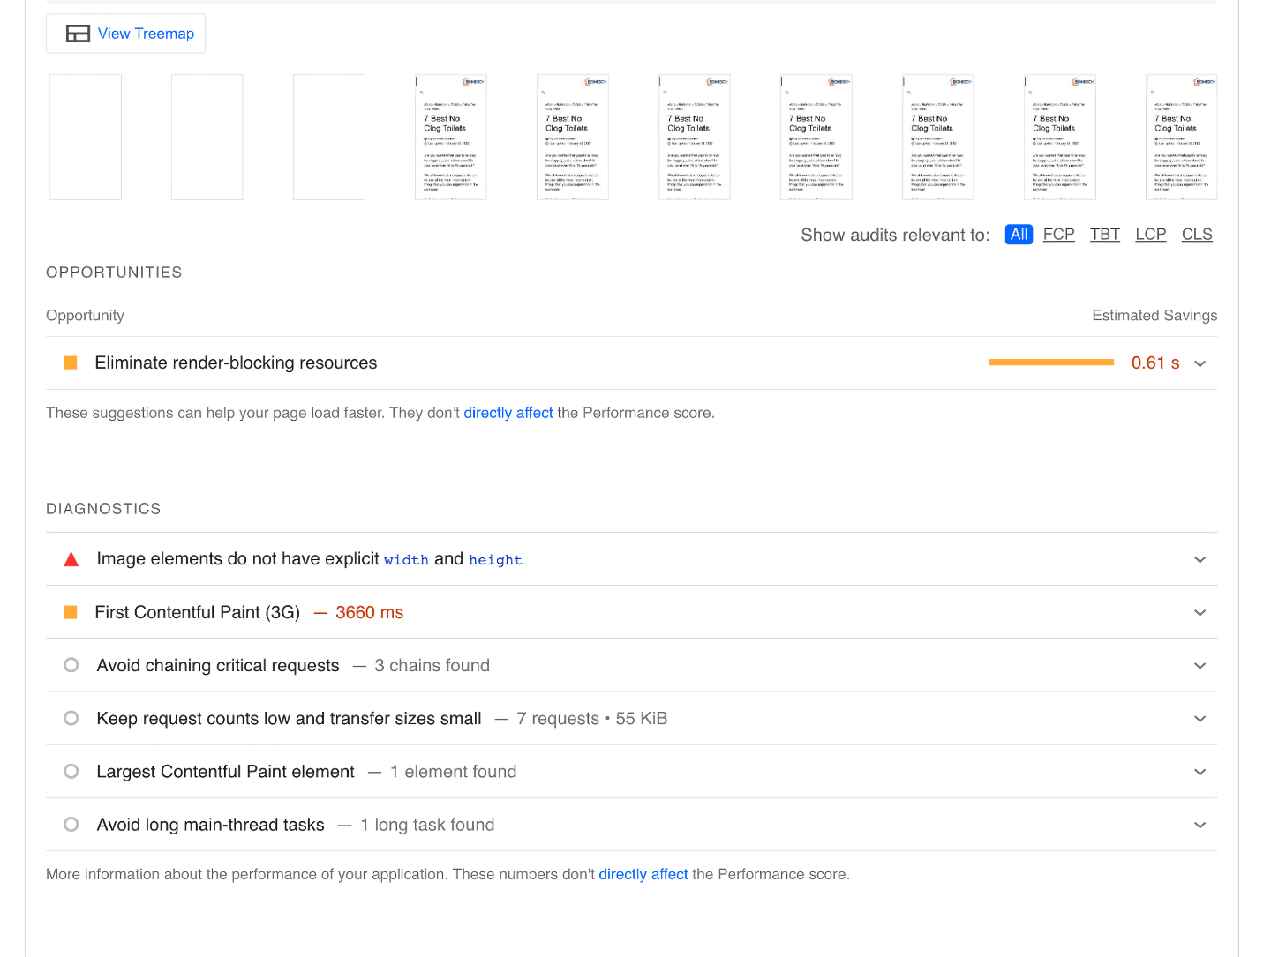Expand Avoid long main-thread tasks chevron
Screen dimensions: 1271x957
(1200, 825)
